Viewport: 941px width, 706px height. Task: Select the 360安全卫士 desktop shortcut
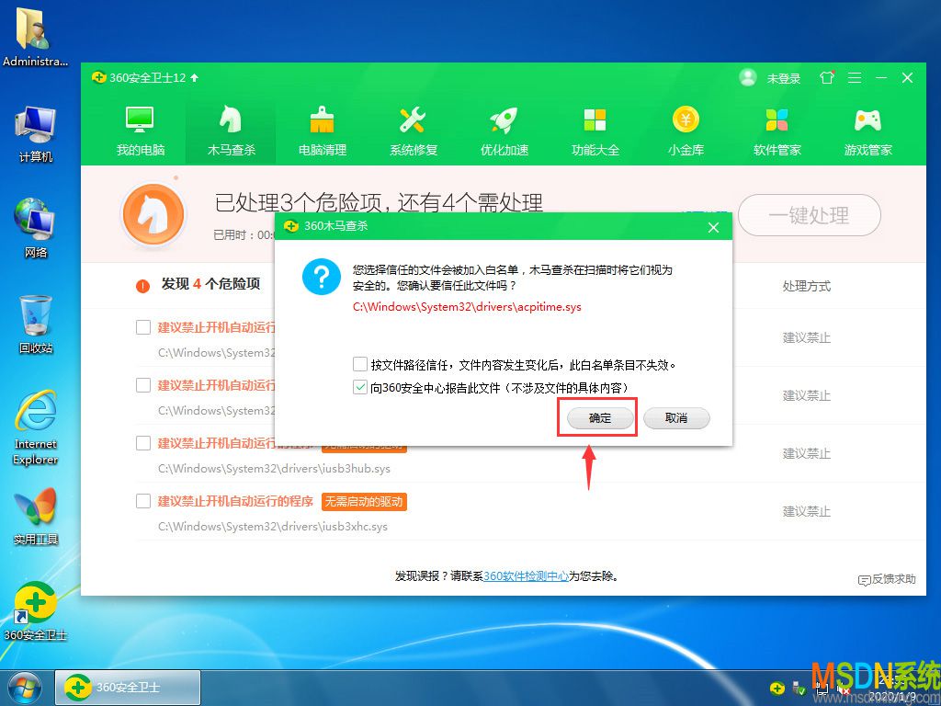[x=36, y=611]
